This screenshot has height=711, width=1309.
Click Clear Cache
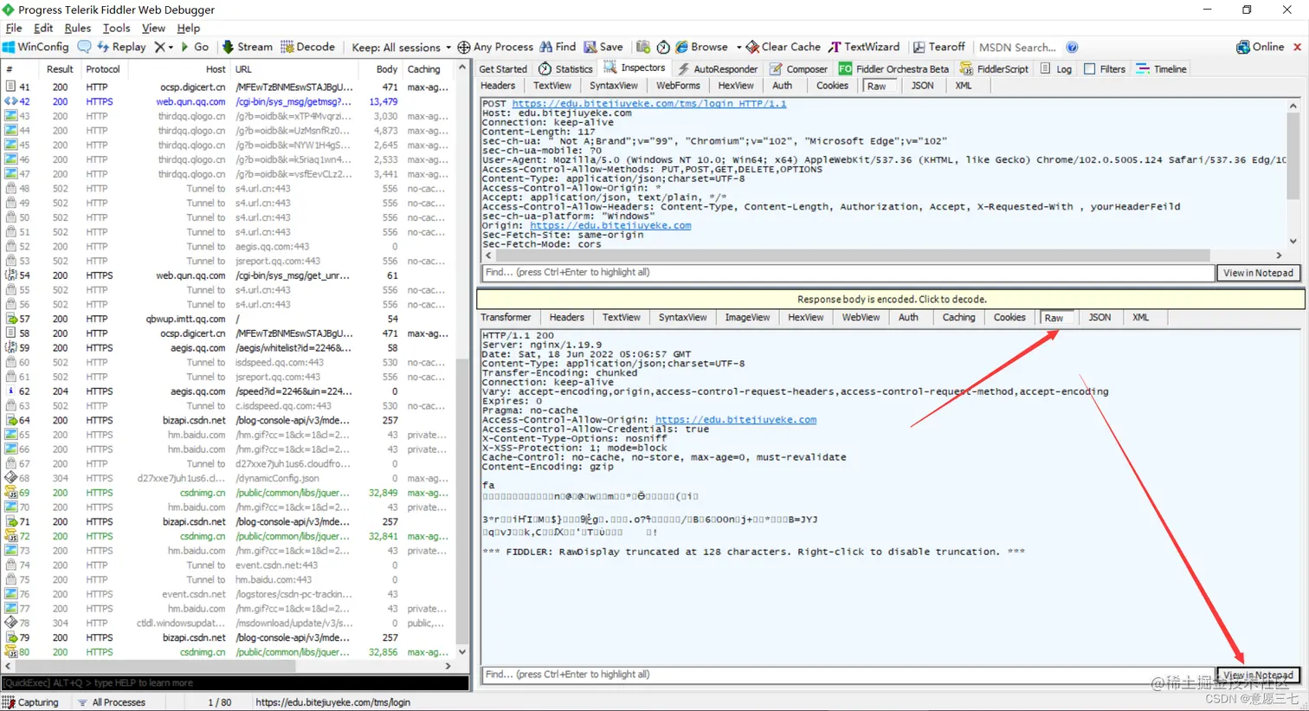(783, 47)
